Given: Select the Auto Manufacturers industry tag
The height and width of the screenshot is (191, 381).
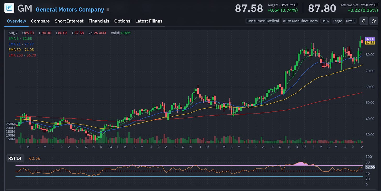Looking at the screenshot, I should coord(300,21).
